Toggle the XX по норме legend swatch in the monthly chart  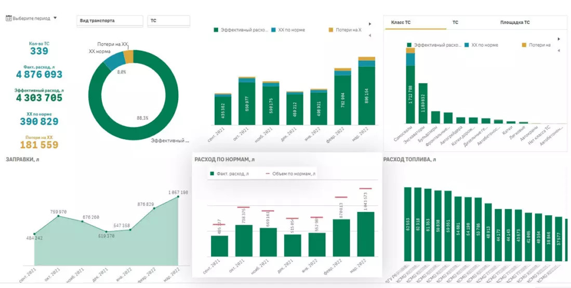coord(274,30)
